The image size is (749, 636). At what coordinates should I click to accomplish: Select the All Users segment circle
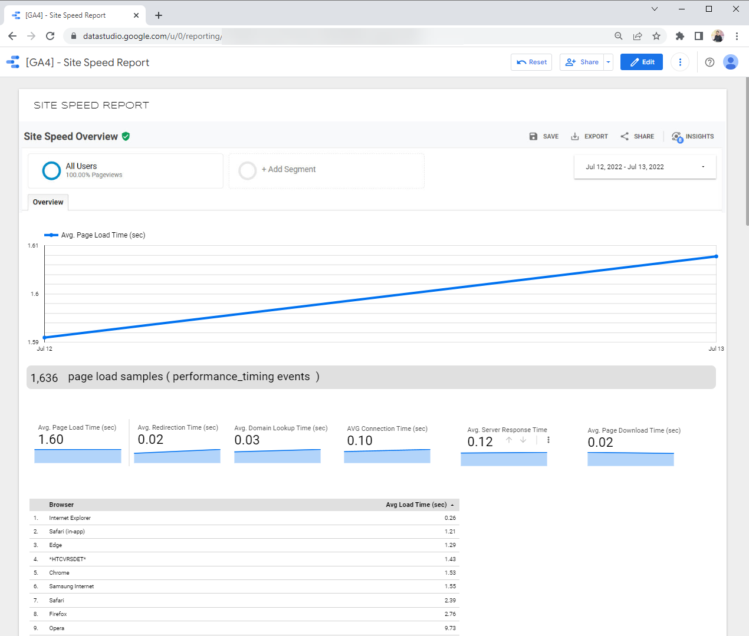[x=51, y=170]
